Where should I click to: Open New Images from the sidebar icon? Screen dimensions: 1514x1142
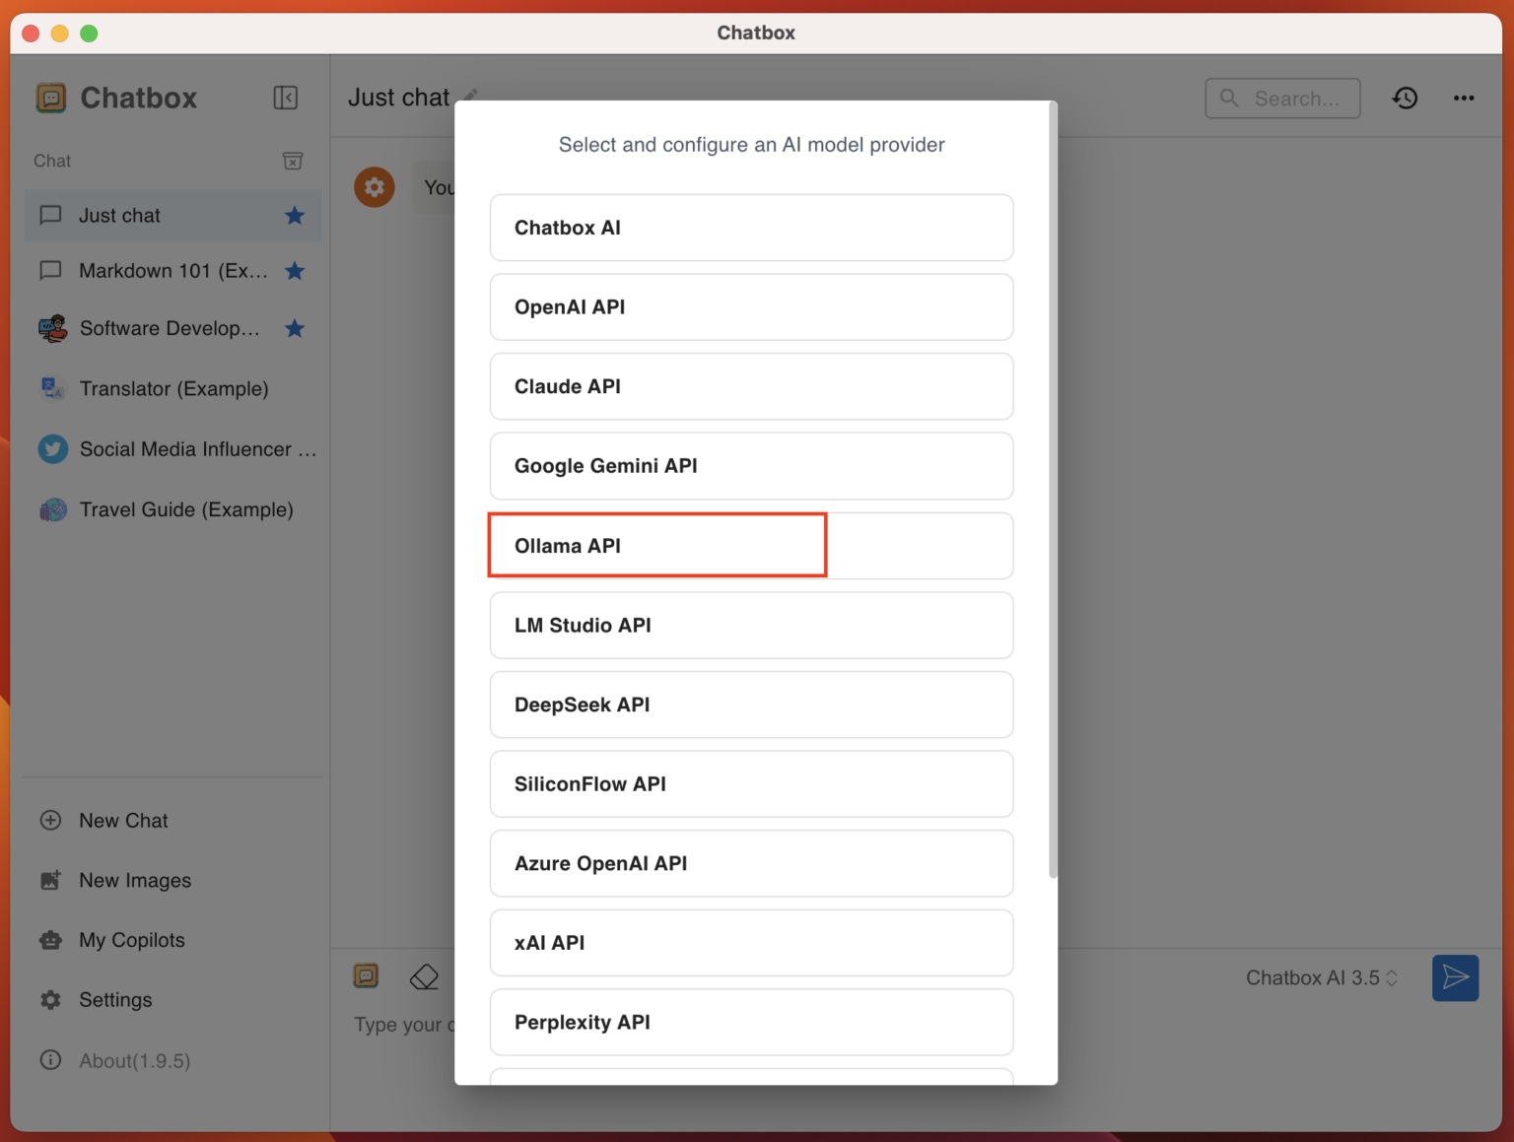click(135, 880)
